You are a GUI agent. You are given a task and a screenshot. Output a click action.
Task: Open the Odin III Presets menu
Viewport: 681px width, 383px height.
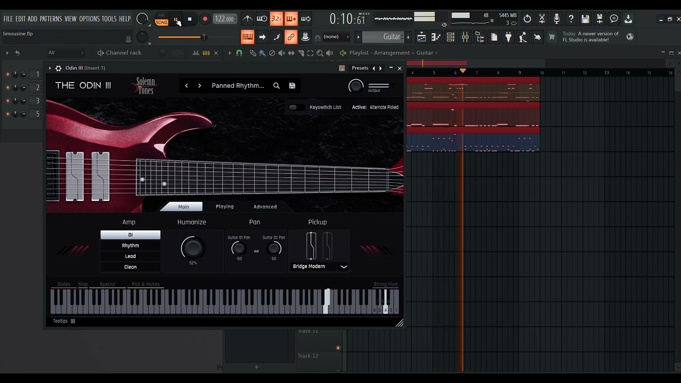pos(360,68)
